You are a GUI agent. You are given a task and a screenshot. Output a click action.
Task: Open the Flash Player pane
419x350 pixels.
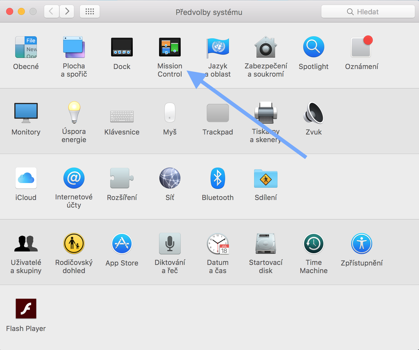click(x=26, y=309)
